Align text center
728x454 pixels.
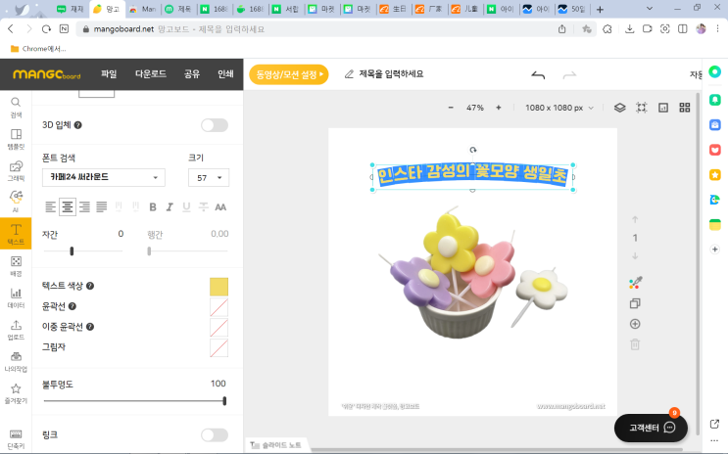[68, 206]
